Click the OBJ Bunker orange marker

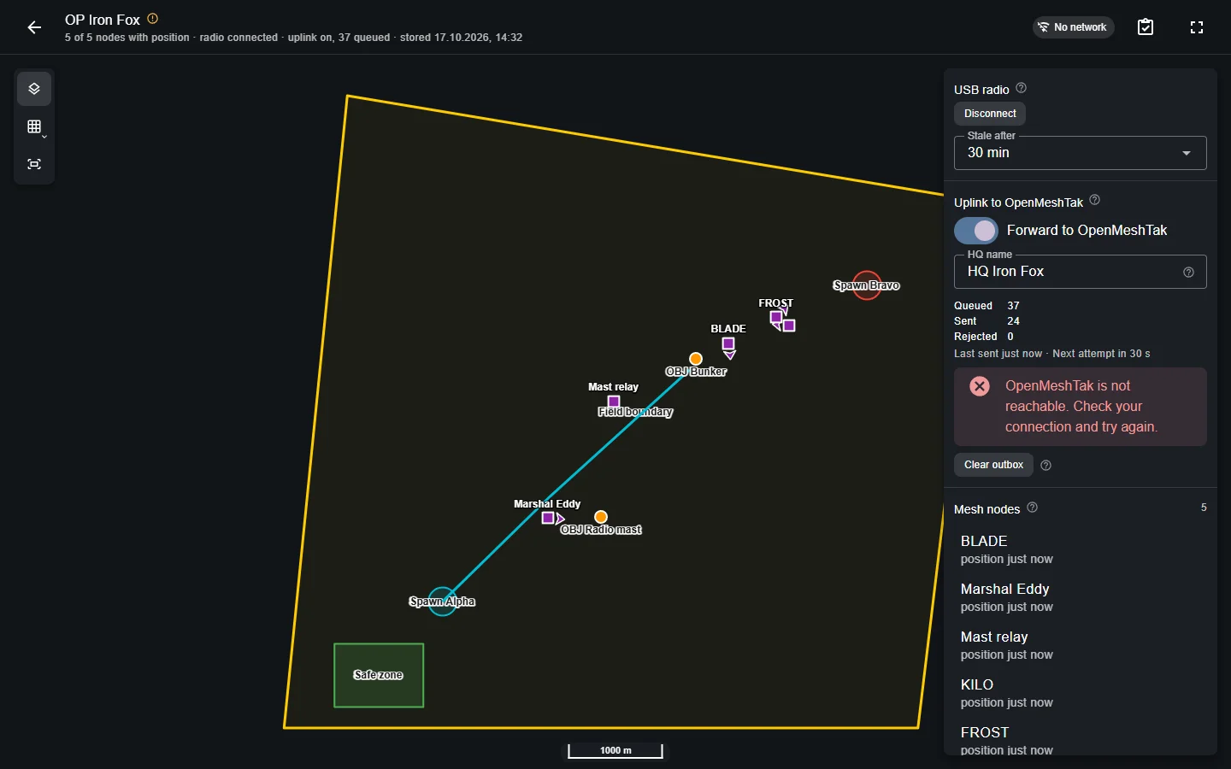point(696,359)
